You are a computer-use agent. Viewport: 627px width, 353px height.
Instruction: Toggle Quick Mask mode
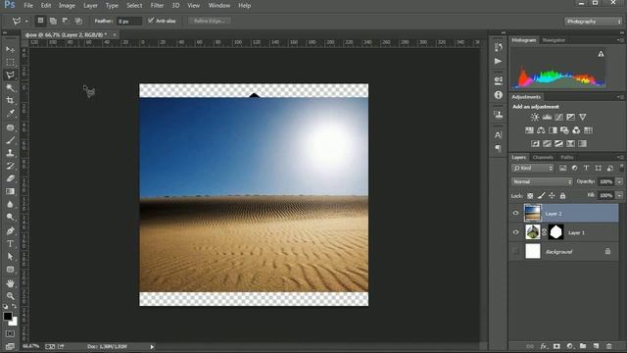coord(11,333)
